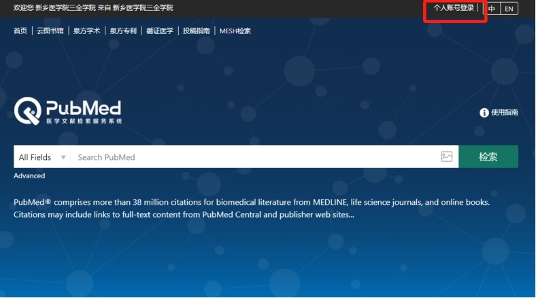Click the image search icon in search box

tap(446, 156)
